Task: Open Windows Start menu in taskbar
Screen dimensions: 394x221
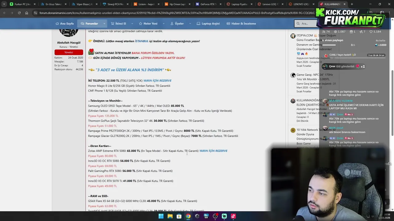Action: click(161, 216)
